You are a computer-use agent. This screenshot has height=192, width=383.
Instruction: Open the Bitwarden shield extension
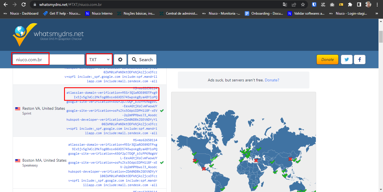314,4
